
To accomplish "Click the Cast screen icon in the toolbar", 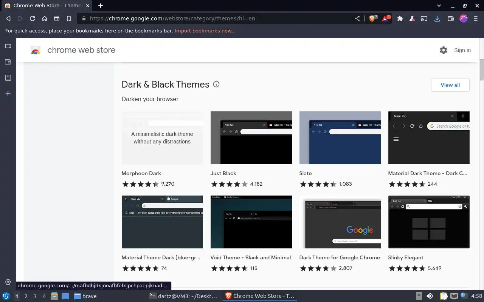I will 425,18.
